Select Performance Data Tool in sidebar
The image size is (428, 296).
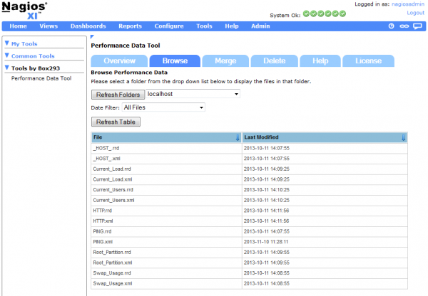(41, 78)
